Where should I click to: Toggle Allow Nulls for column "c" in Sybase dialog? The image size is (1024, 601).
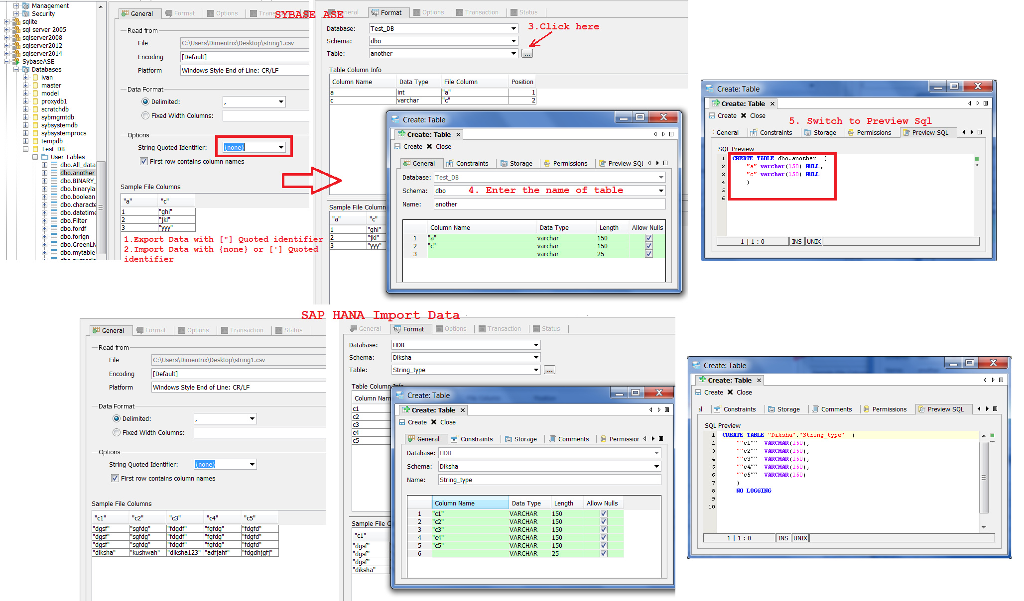648,246
